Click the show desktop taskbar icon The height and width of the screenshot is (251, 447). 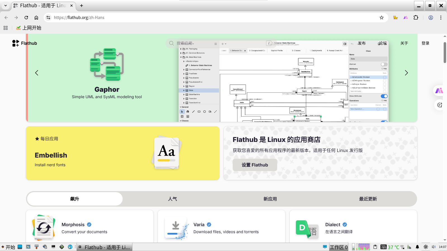[20, 247]
